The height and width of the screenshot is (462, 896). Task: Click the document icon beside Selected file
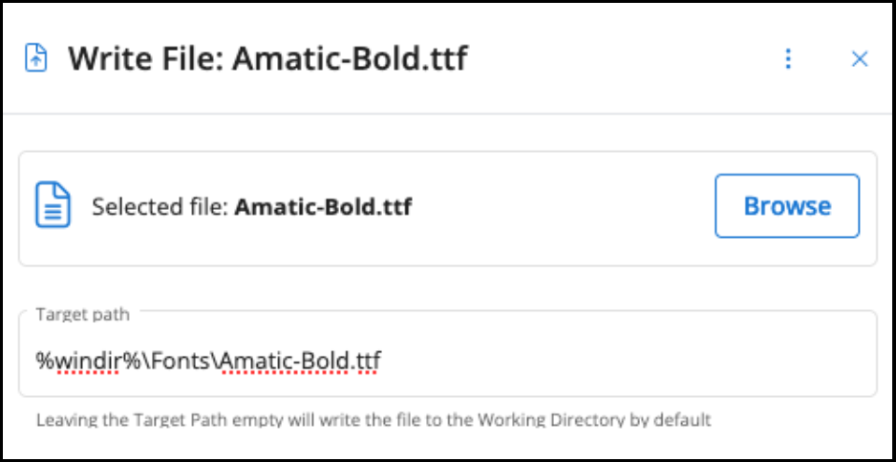point(53,205)
